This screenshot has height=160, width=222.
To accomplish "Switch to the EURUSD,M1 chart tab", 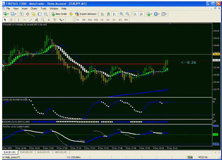I will 26,152.
